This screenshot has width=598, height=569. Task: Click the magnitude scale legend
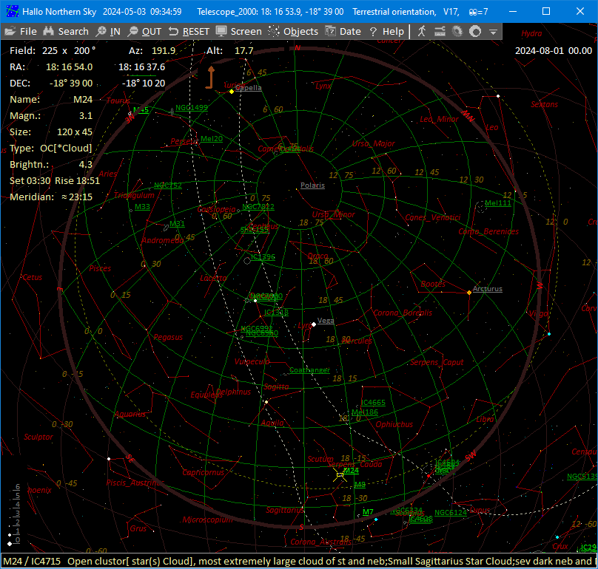point(16,514)
